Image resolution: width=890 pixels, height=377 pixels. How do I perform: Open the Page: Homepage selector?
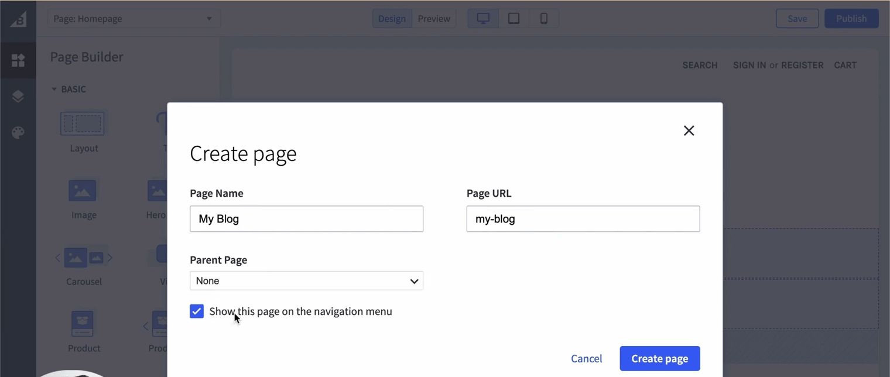click(x=133, y=18)
